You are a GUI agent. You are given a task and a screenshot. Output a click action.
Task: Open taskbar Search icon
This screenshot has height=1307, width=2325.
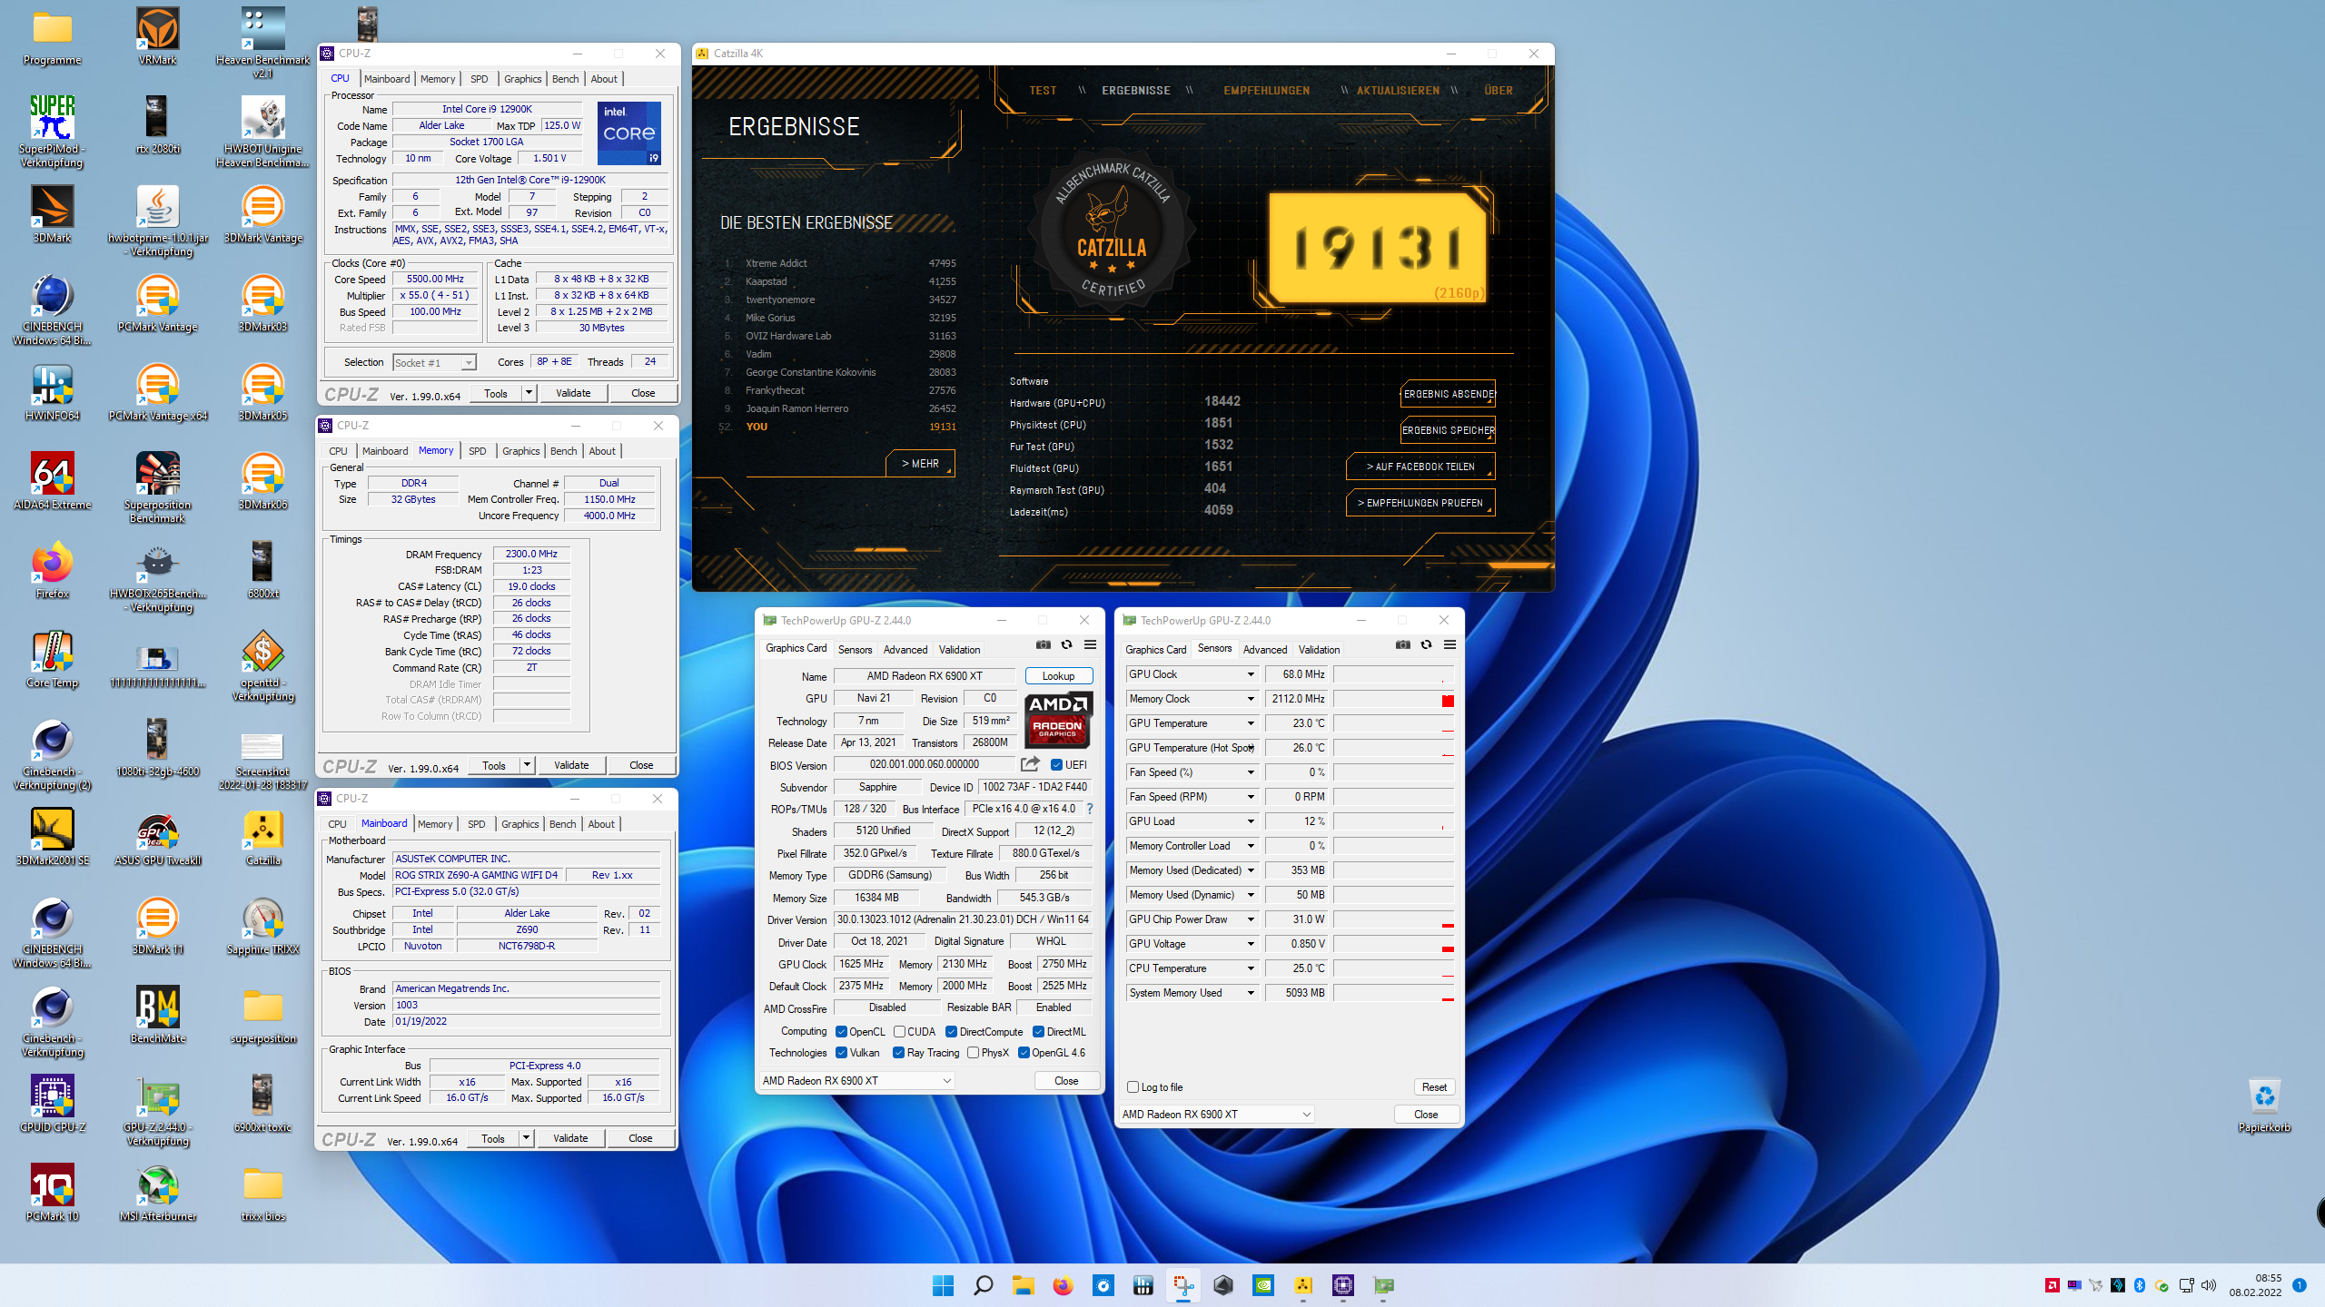pos(983,1285)
